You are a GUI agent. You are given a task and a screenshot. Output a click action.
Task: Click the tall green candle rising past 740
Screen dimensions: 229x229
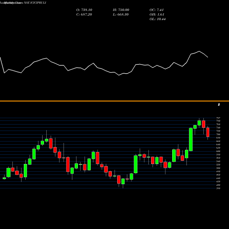(191, 139)
